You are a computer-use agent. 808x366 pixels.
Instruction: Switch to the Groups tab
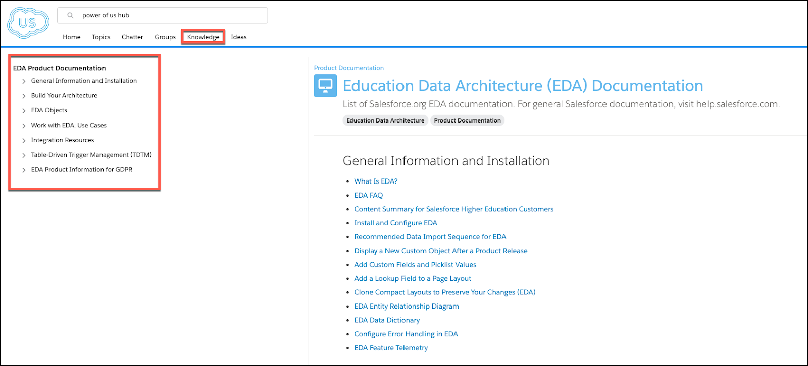coord(165,37)
